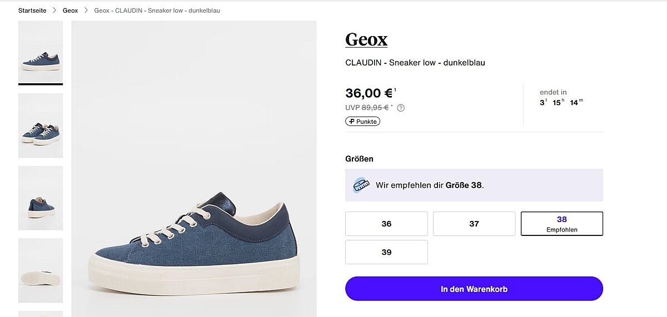Click the UVP info question mark icon
Screen dimensions: 667x317
point(401,108)
